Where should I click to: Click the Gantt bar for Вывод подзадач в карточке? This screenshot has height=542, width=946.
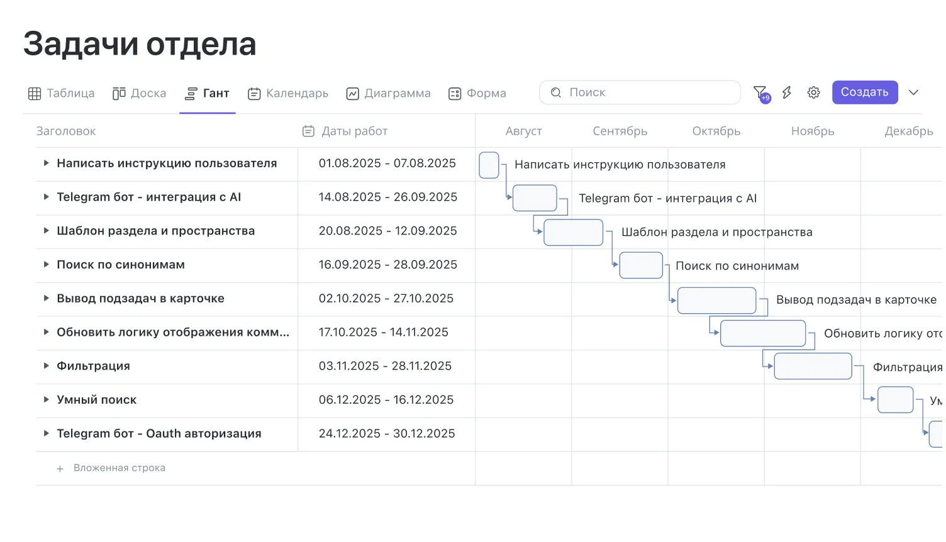pyautogui.click(x=716, y=301)
